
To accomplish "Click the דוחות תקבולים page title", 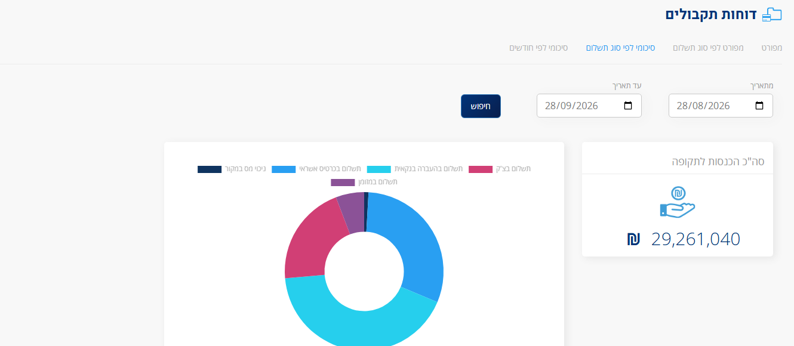I will coord(710,15).
